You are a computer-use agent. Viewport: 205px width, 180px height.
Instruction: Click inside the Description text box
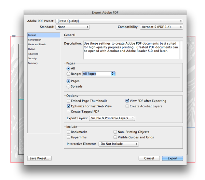[x=131, y=50]
